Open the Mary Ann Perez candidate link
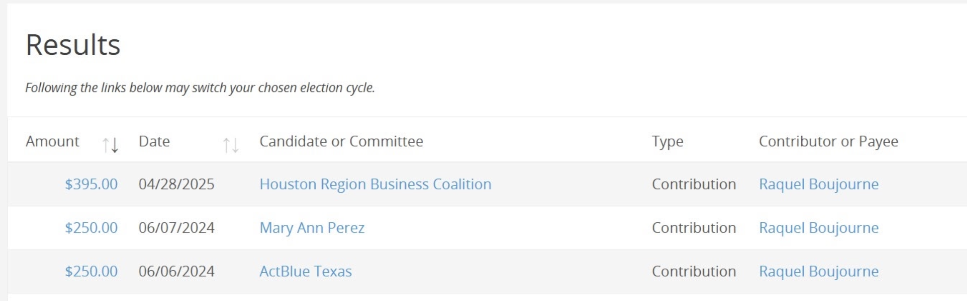Image resolution: width=967 pixels, height=301 pixels. 312,228
